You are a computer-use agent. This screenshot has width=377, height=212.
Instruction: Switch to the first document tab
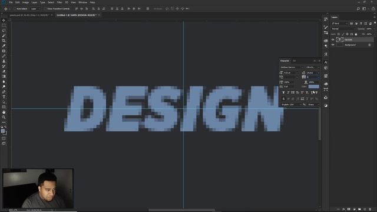click(x=31, y=15)
